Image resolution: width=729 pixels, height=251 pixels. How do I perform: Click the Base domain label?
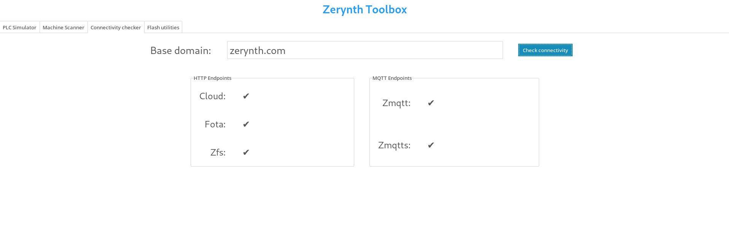[x=181, y=51]
